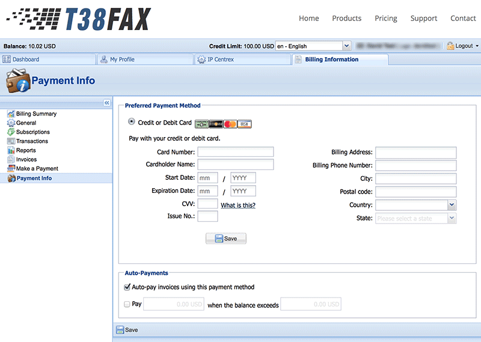Screen dimensions: 481x342
Task: Click the dark card logo beside Mastercard
Action: [x=216, y=124]
